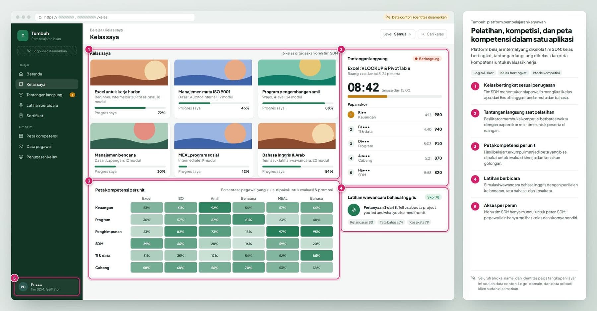
Task: Click the Kelancaran 80 chip
Action: [x=362, y=222]
